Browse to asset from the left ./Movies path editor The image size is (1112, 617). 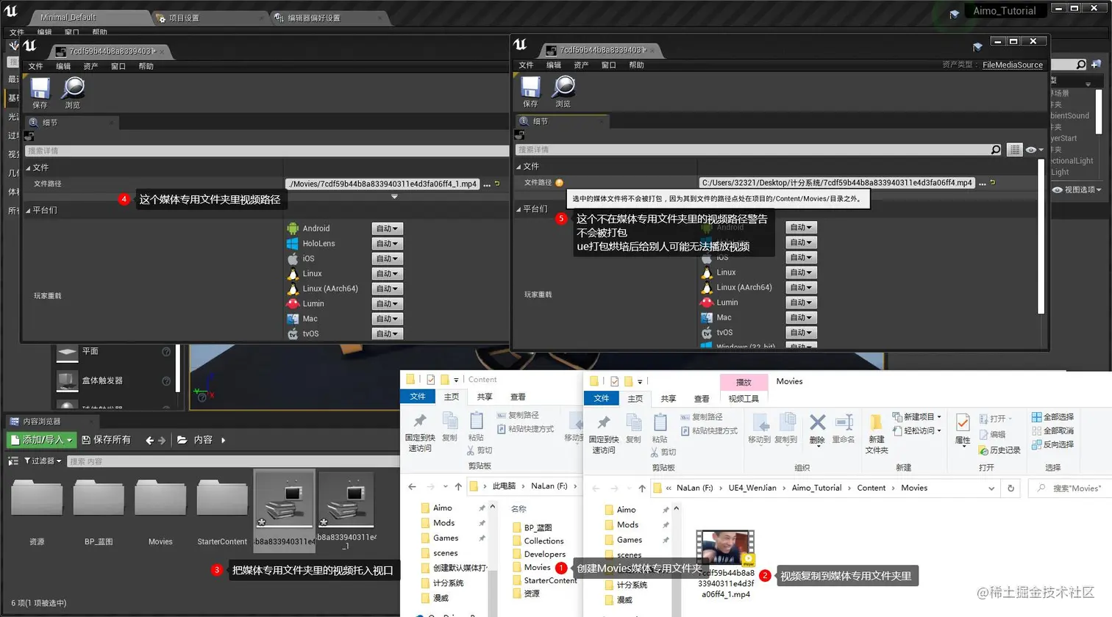pyautogui.click(x=72, y=93)
